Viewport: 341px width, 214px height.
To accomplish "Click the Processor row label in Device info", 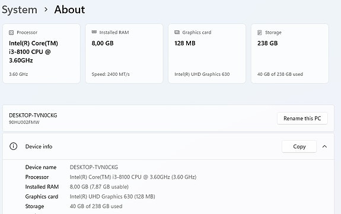I will coord(37,177).
